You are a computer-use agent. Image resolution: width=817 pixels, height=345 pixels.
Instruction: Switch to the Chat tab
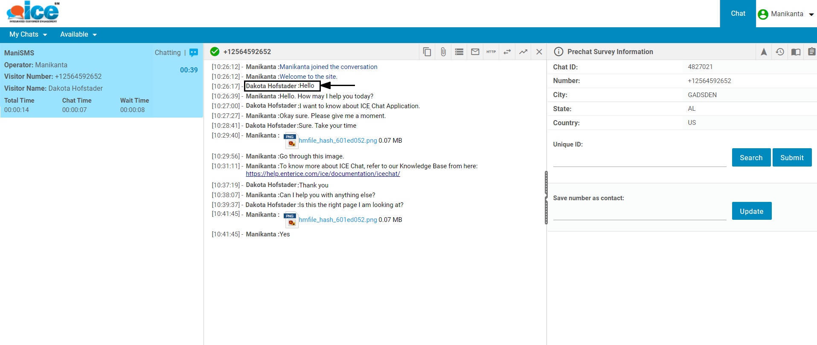click(738, 14)
